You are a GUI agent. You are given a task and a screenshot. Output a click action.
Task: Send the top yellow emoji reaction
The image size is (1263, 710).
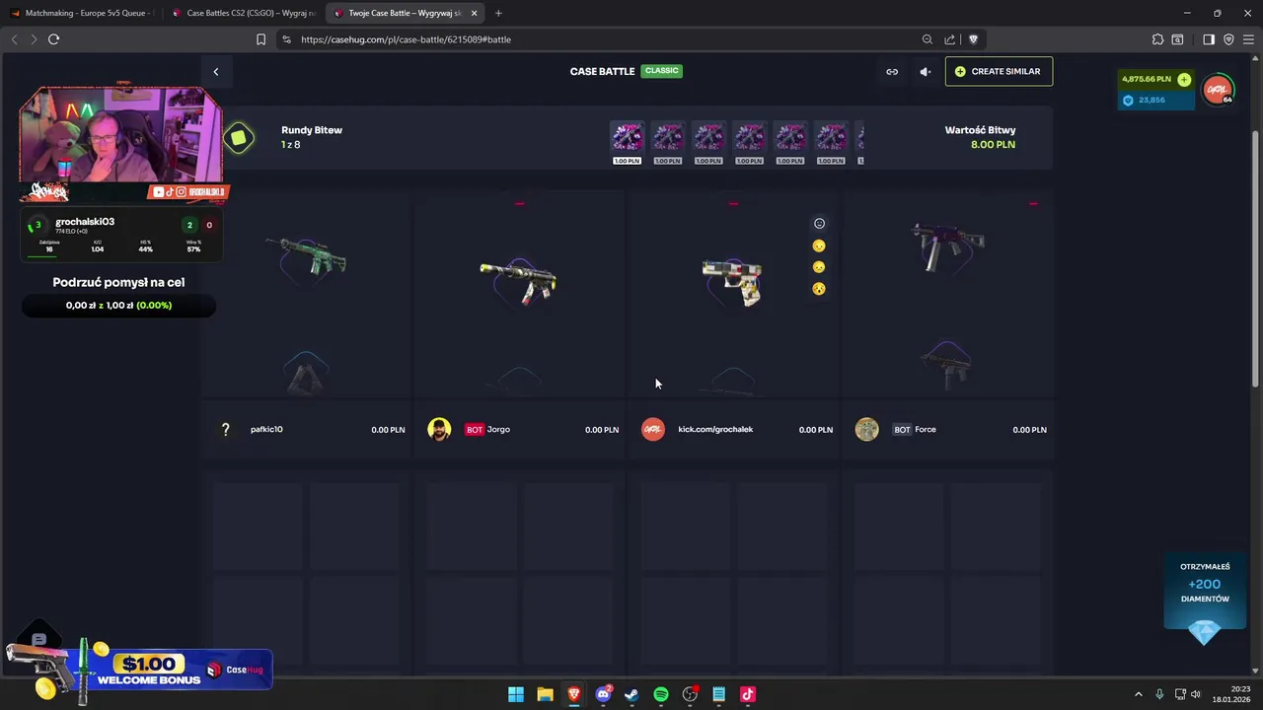pyautogui.click(x=819, y=246)
